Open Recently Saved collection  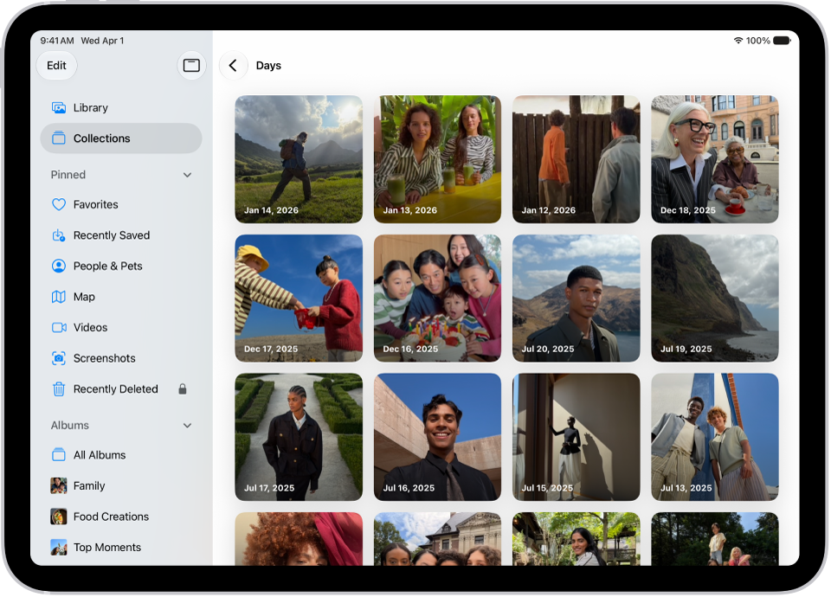coord(121,235)
